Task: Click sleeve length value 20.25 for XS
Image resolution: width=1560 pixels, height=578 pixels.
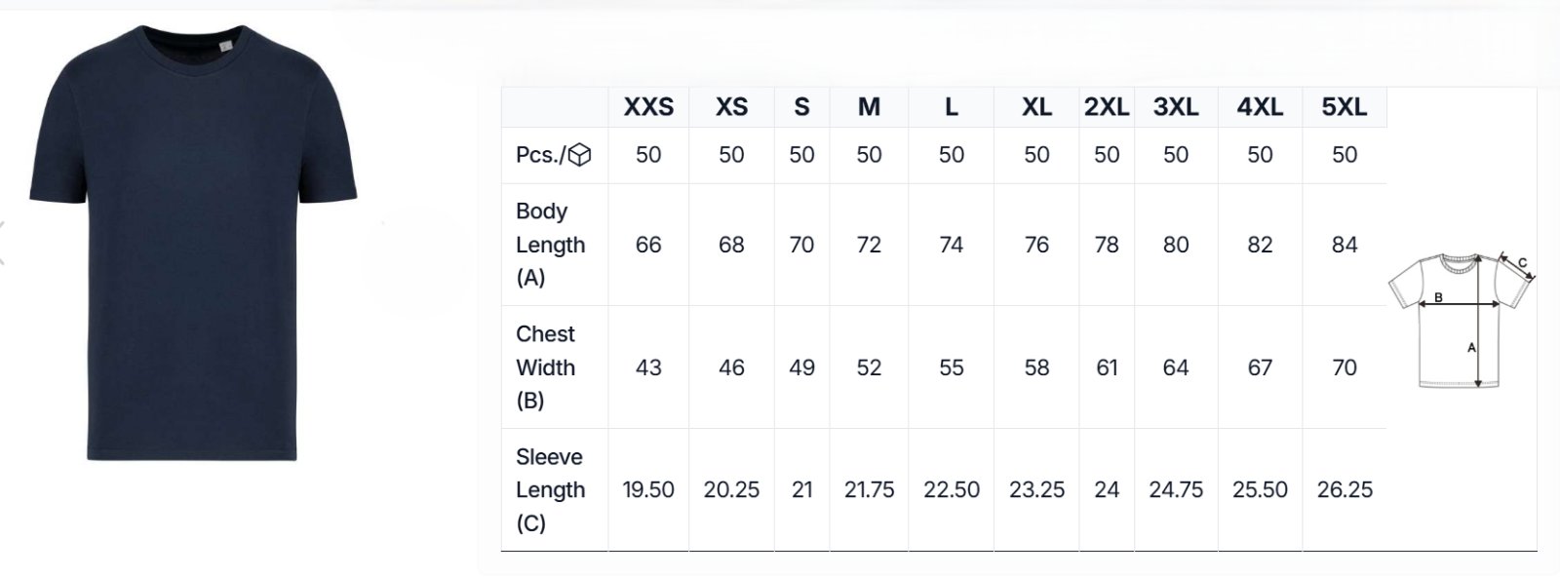Action: coord(731,490)
